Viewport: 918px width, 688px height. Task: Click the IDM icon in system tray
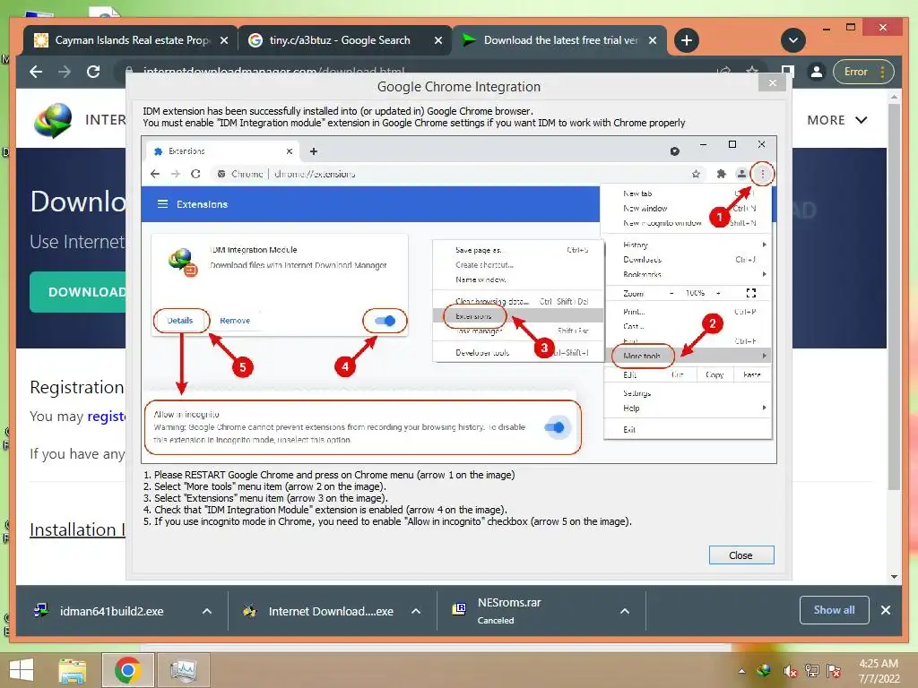(x=764, y=671)
